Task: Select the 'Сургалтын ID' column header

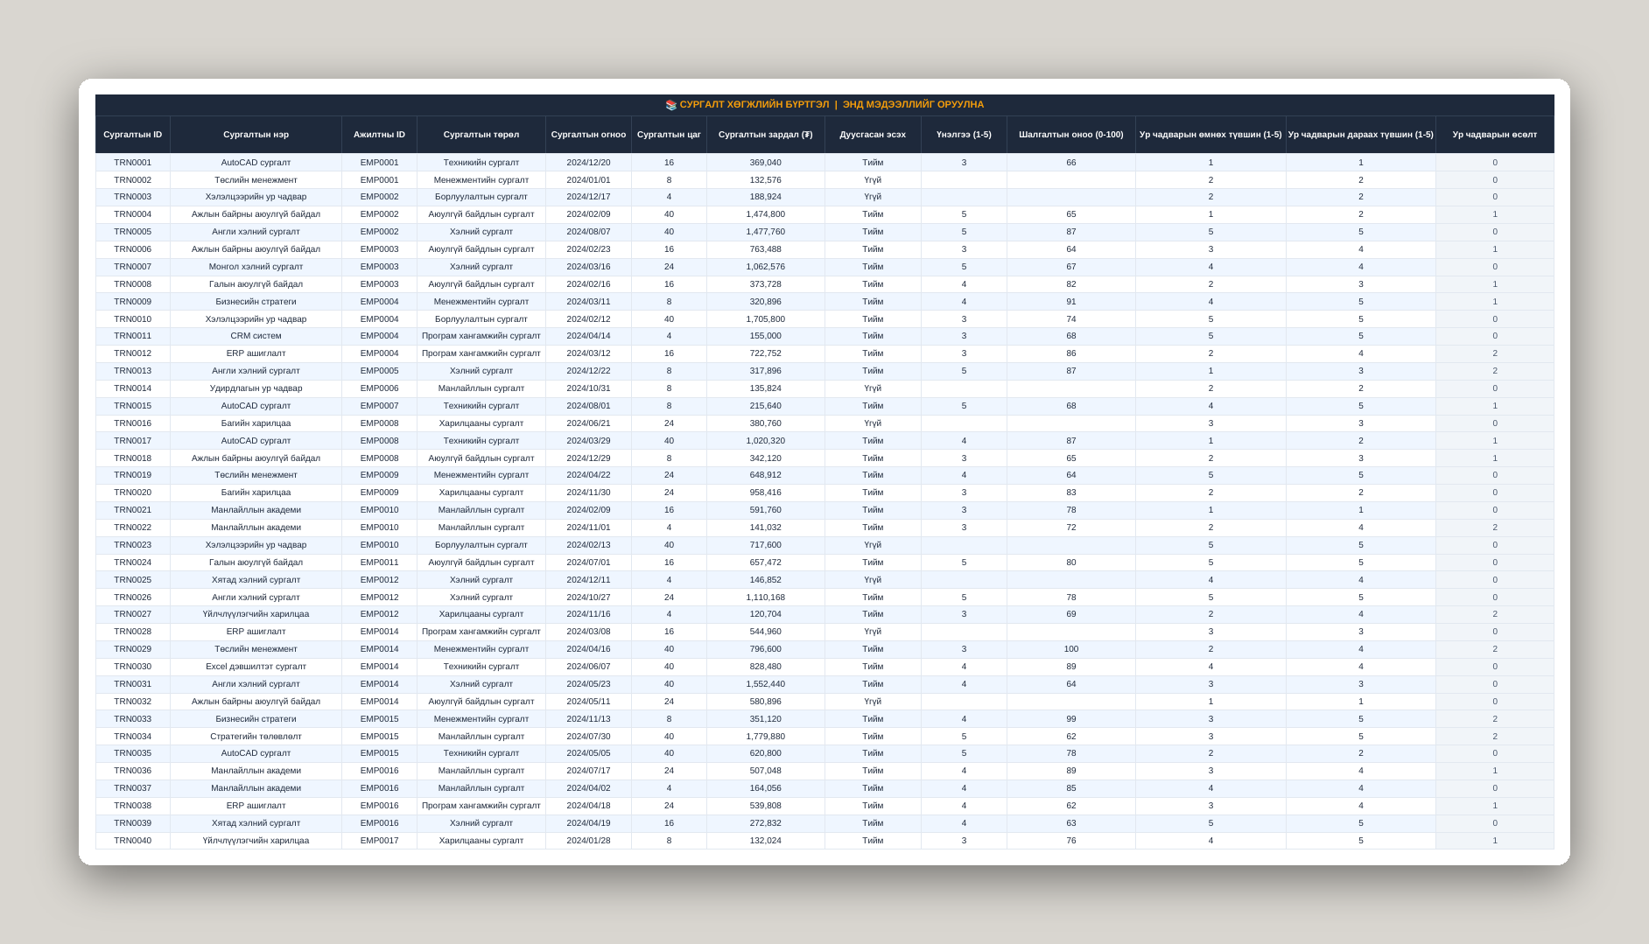Action: pos(133,135)
